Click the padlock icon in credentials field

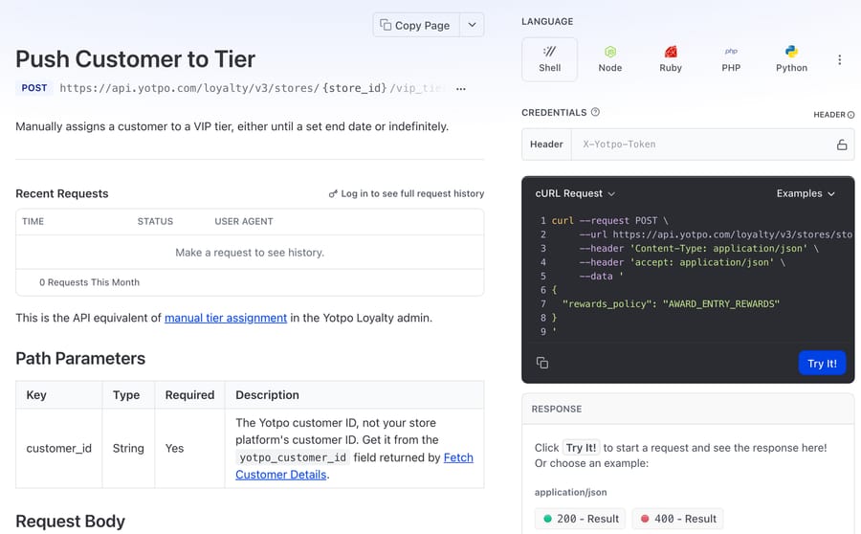tap(842, 145)
